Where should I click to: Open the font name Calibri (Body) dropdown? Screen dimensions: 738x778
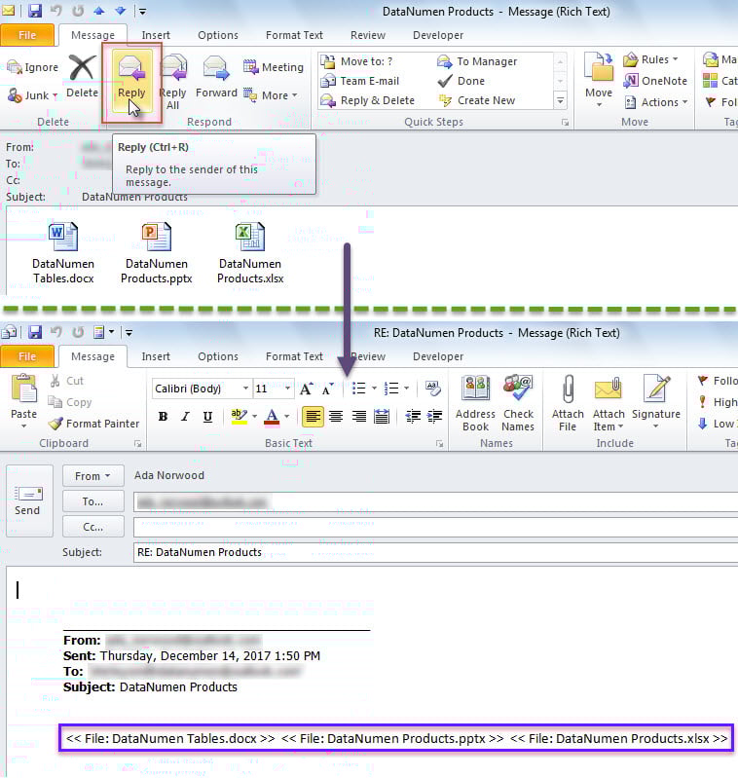[x=245, y=388]
